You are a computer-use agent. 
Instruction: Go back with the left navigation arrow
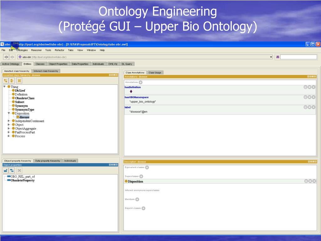click(x=6, y=57)
